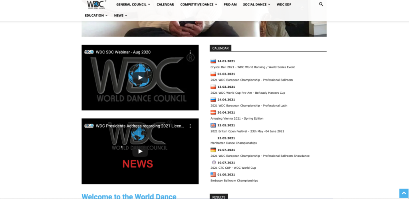Viewport: 409px width, 199px height.
Task: Open European Championship Professional Ballroom link
Action: 252,80
